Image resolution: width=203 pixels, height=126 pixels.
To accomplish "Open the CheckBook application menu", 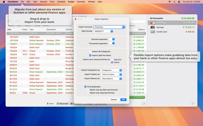I will [x=13, y=2].
